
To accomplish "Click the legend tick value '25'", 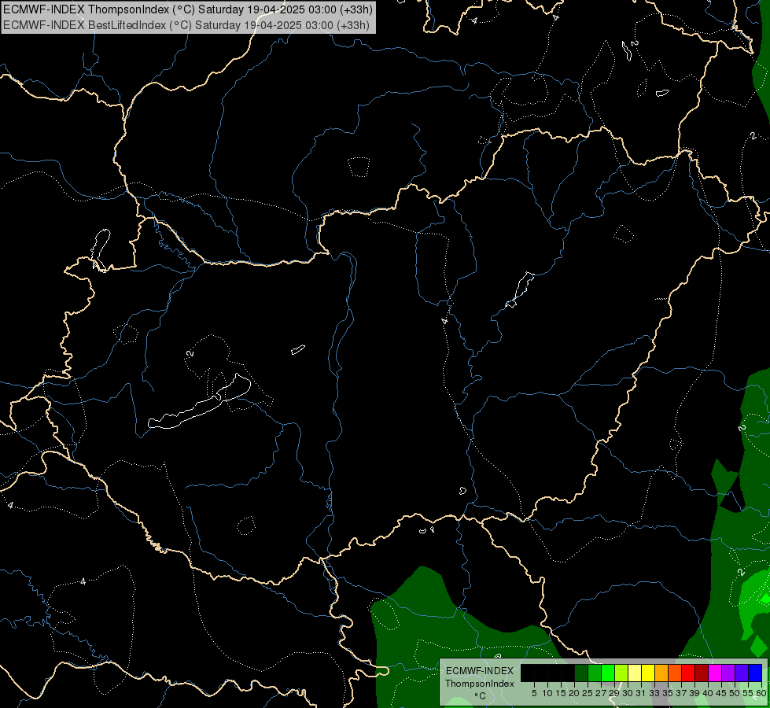I will pyautogui.click(x=588, y=693).
